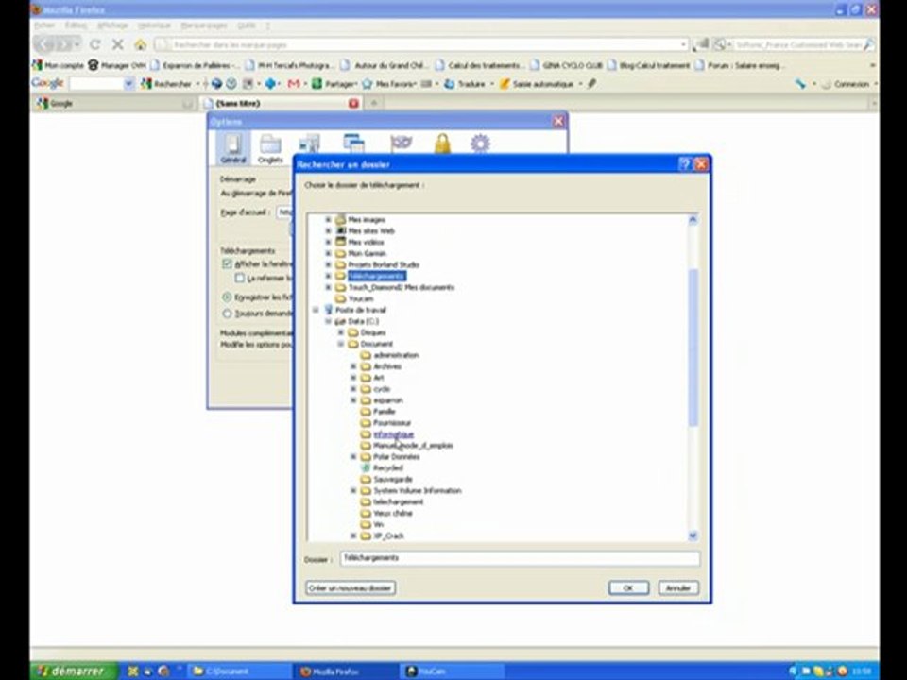This screenshot has height=680, width=907.
Task: Switch to the (Sans titre) tab
Action: 281,104
